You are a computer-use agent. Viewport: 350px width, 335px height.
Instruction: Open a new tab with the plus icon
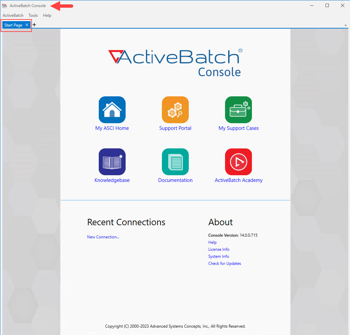pos(34,25)
